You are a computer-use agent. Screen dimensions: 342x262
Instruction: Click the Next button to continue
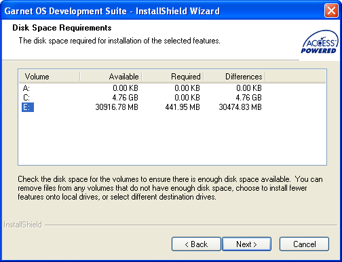[246, 244]
